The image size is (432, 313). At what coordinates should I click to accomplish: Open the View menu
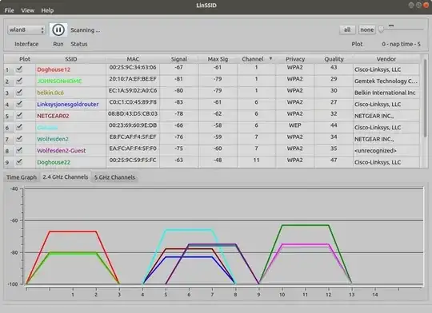coord(27,10)
